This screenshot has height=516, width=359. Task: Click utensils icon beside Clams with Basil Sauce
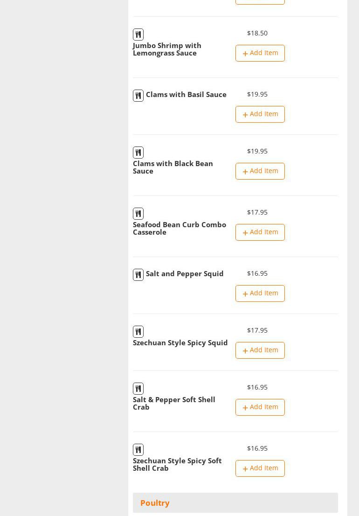(x=138, y=96)
